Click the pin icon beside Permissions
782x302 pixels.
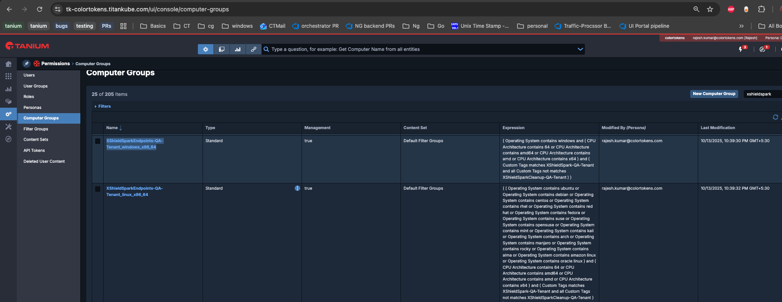point(27,64)
